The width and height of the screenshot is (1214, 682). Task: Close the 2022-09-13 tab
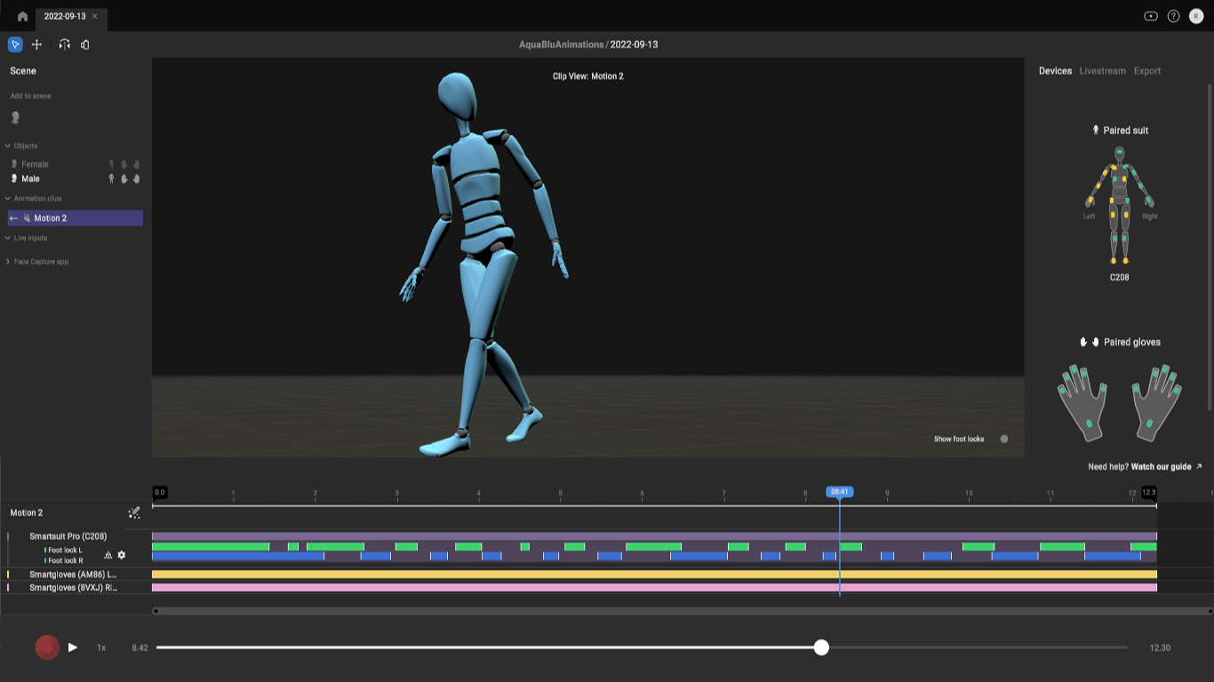click(95, 16)
